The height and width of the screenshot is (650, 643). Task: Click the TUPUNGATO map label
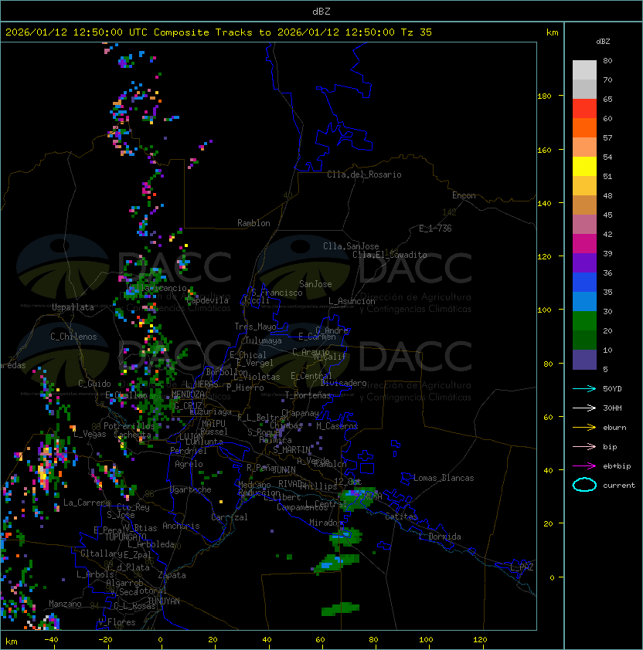[x=125, y=537]
